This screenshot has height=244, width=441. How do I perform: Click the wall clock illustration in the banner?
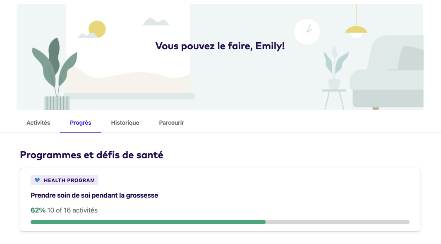tap(307, 31)
